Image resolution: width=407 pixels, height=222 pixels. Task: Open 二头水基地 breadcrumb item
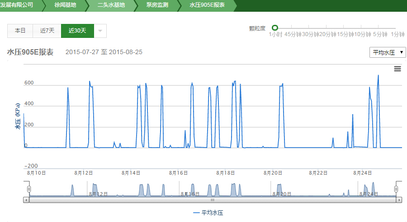[x=111, y=5]
